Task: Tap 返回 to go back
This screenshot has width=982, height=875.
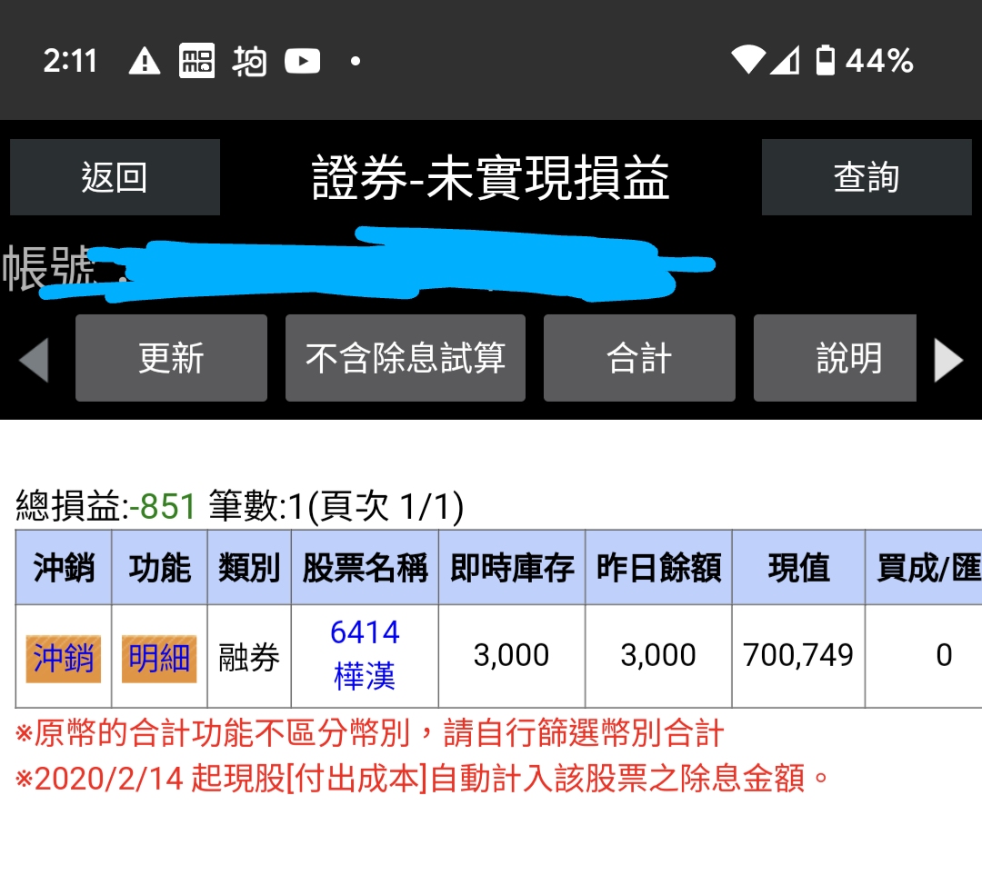Action: (115, 177)
